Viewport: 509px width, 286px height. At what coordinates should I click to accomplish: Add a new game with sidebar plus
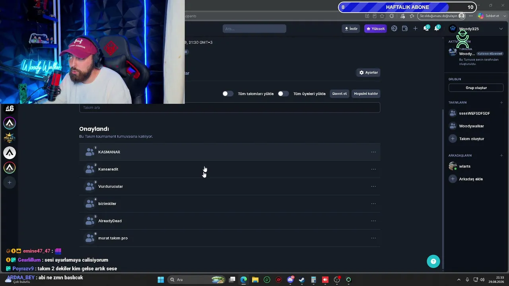10,183
